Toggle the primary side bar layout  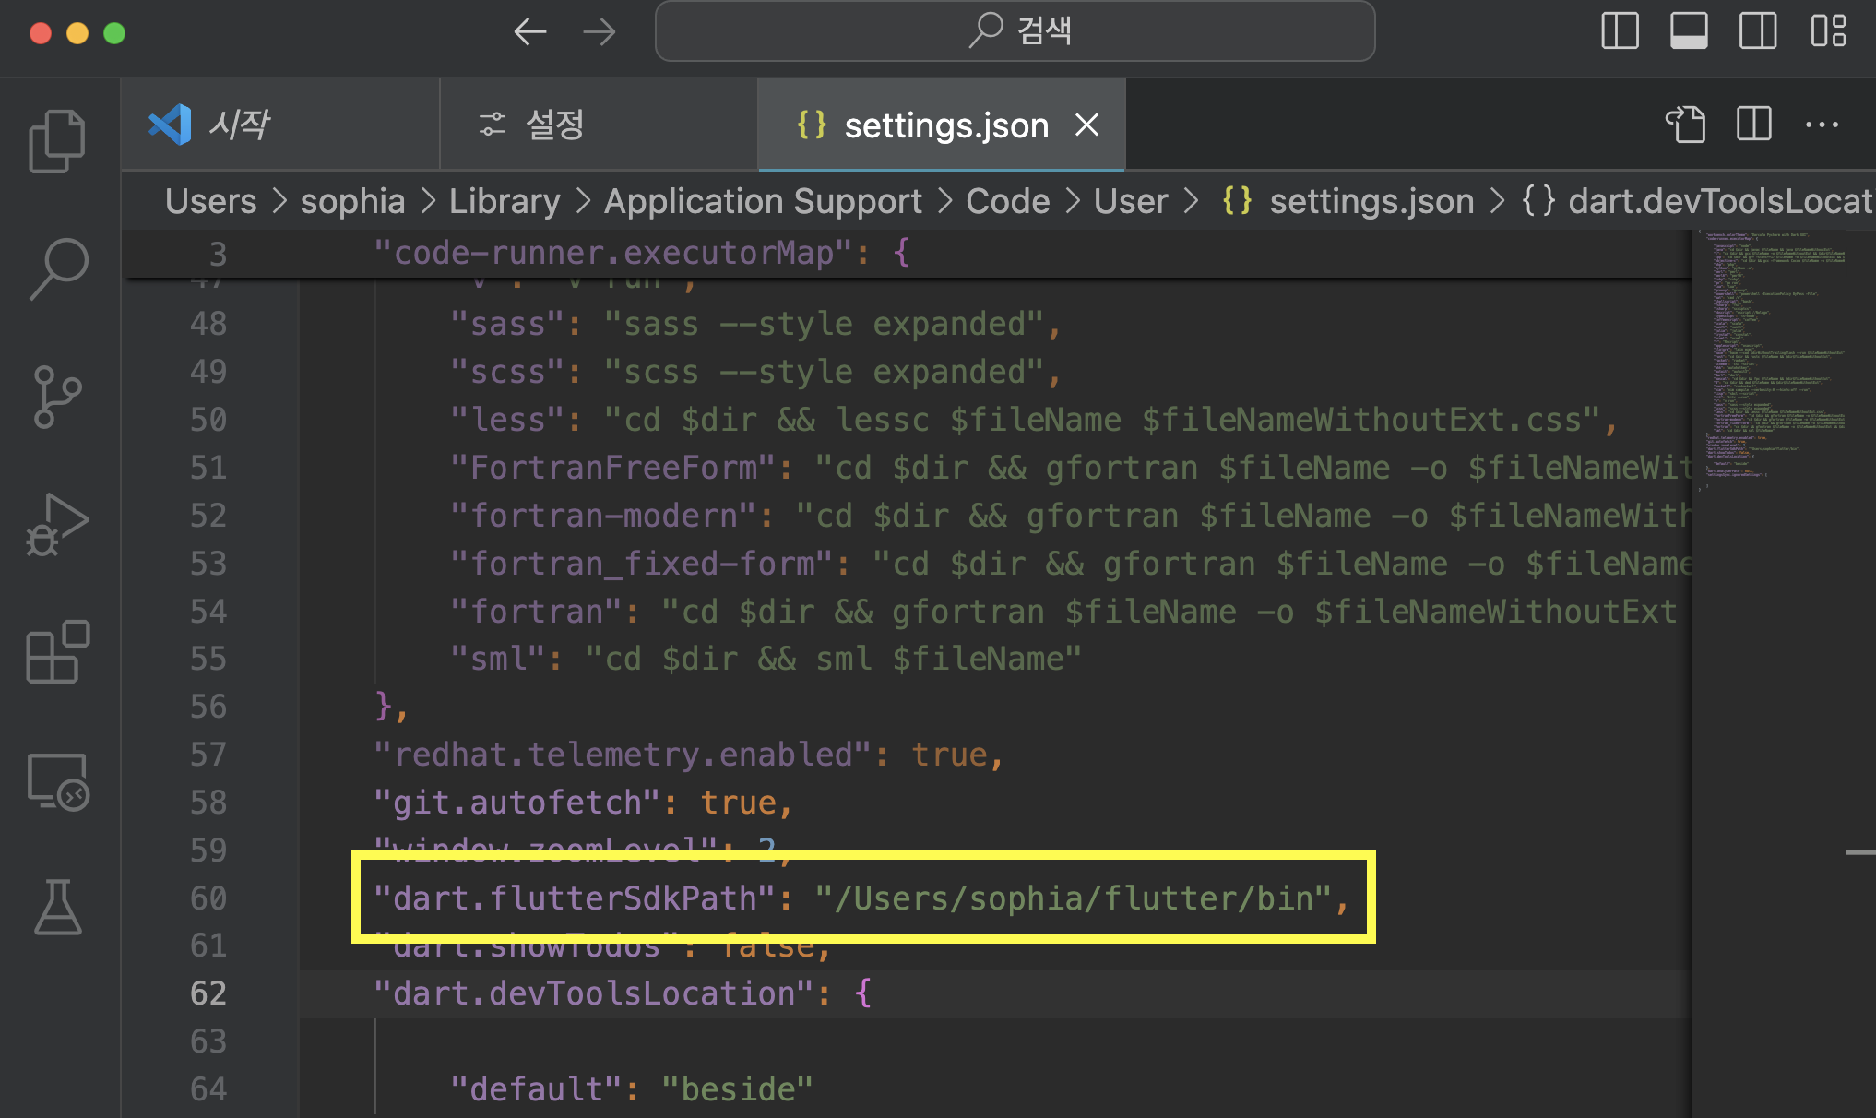[1620, 31]
